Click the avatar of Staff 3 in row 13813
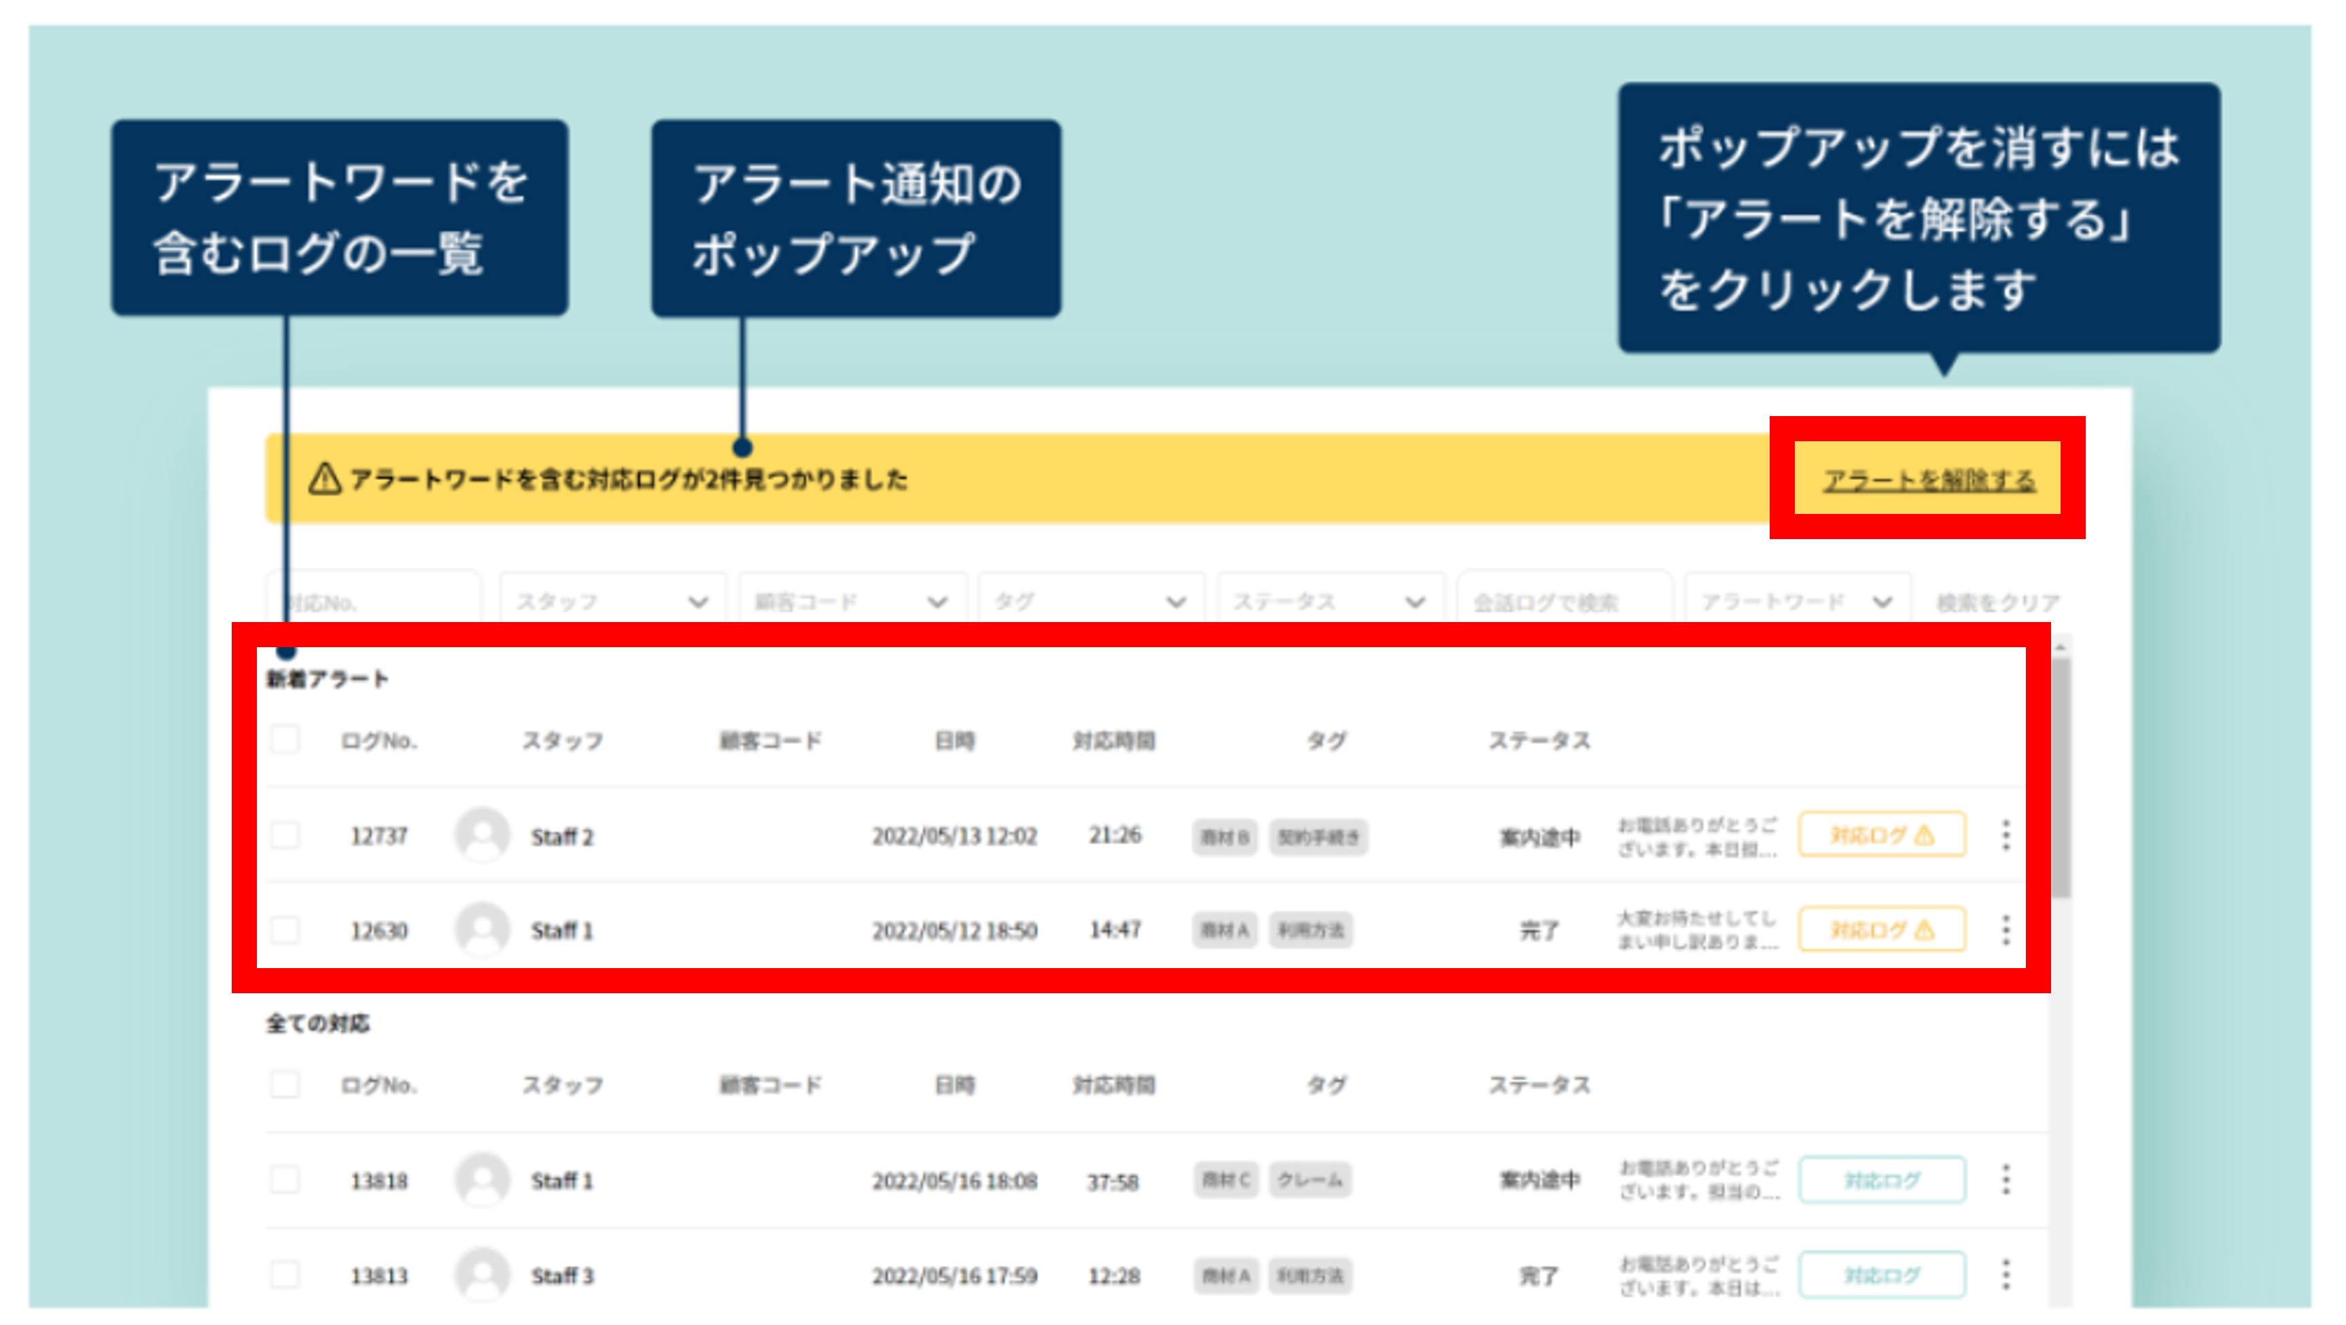 (482, 1274)
